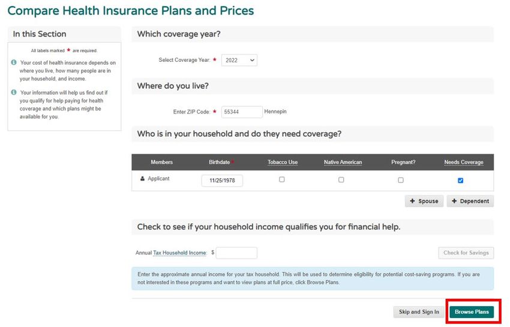This screenshot has height=327, width=510.
Task: Check the Native American box for Applicant
Action: point(341,179)
